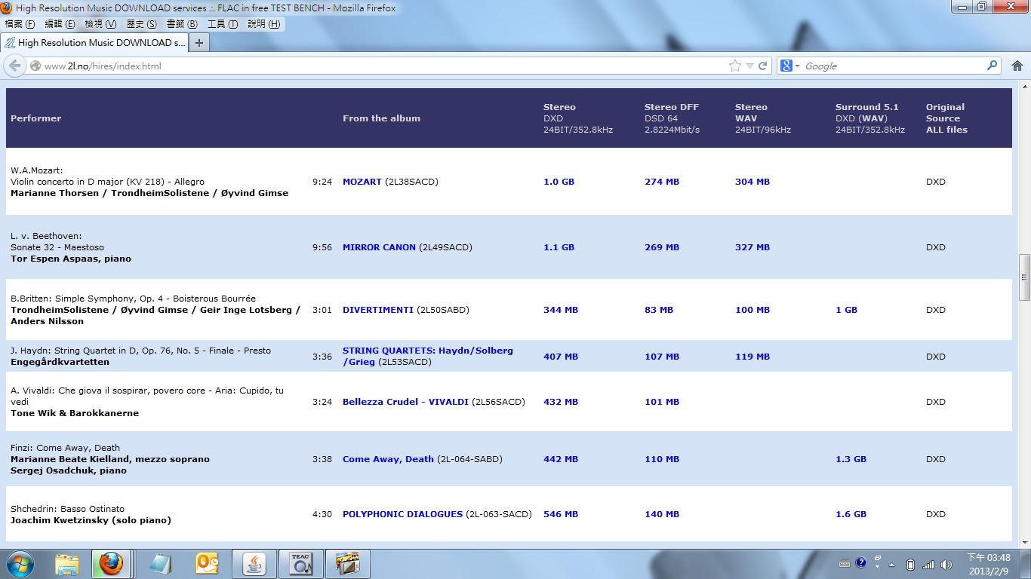This screenshot has height=579, width=1031.
Task: Open the notepad-style taskbar icon
Action: point(160,564)
